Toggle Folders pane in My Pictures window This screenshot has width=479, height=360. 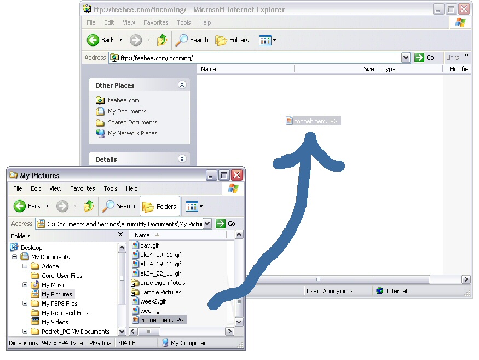(x=160, y=207)
